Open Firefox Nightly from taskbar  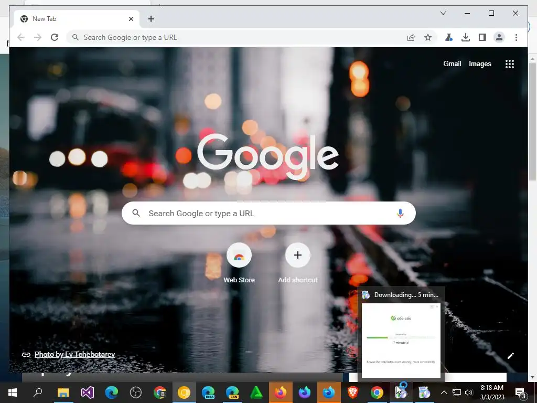click(305, 393)
